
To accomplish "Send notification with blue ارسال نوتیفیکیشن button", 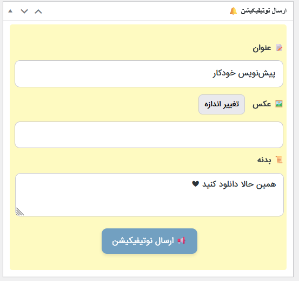I will tap(149, 241).
